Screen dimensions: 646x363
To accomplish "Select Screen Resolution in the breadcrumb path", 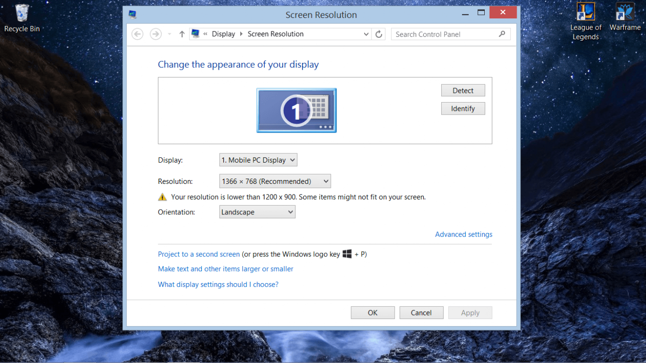I will point(276,34).
